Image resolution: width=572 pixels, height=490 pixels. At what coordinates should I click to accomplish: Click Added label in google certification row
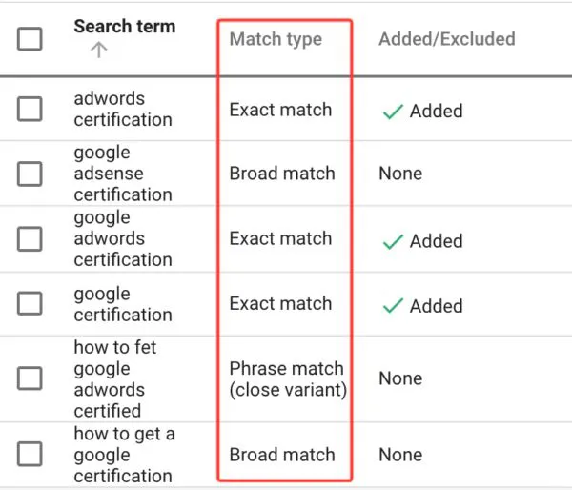pos(436,306)
